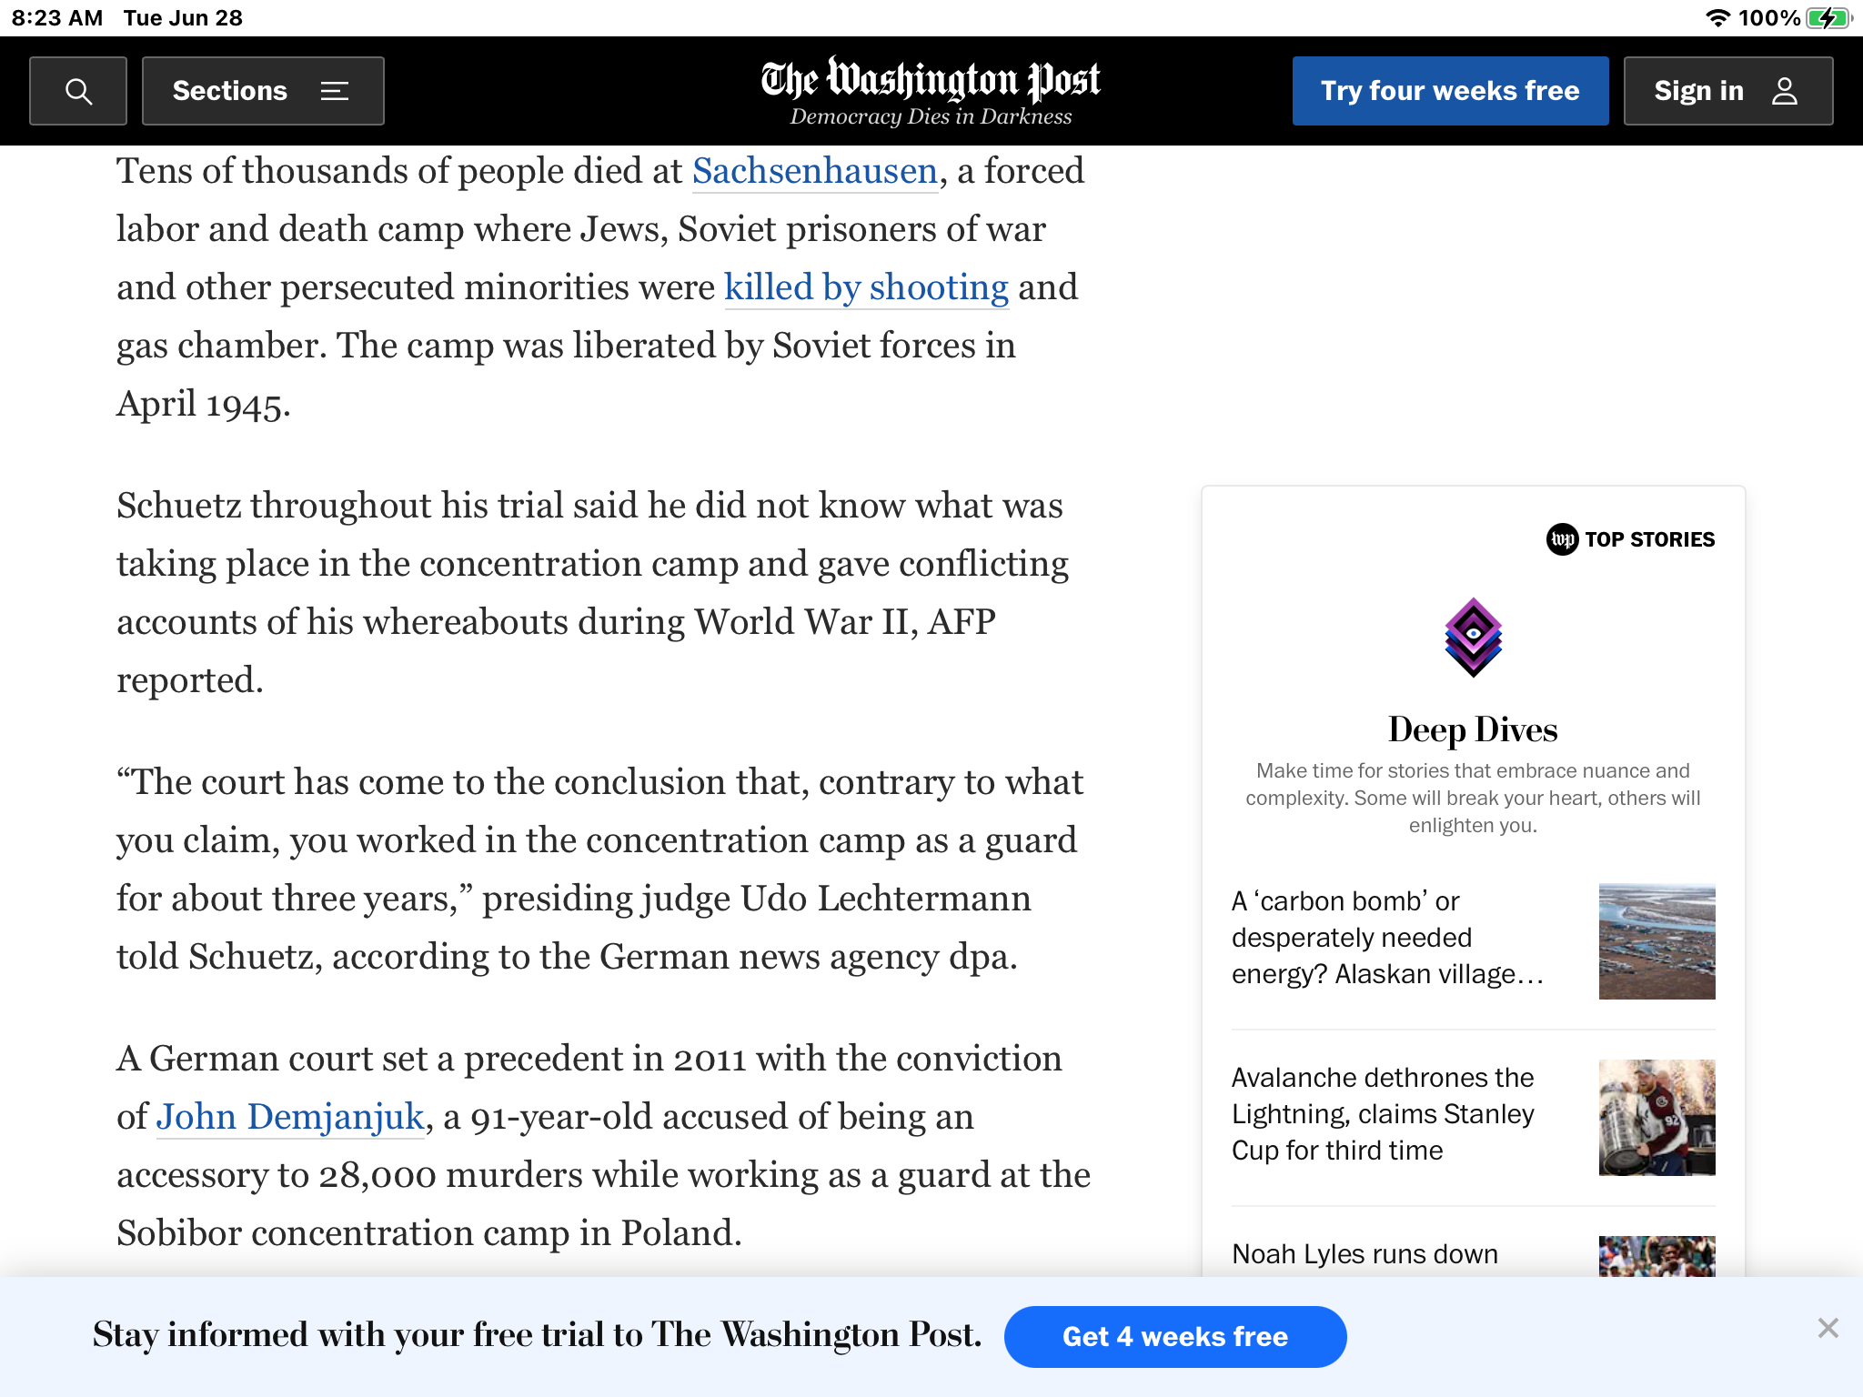
Task: Tap the Deep Dives diamond icon
Action: [1473, 637]
